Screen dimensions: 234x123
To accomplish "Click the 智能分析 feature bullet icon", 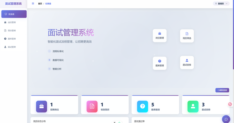I will pyautogui.click(x=49, y=69).
